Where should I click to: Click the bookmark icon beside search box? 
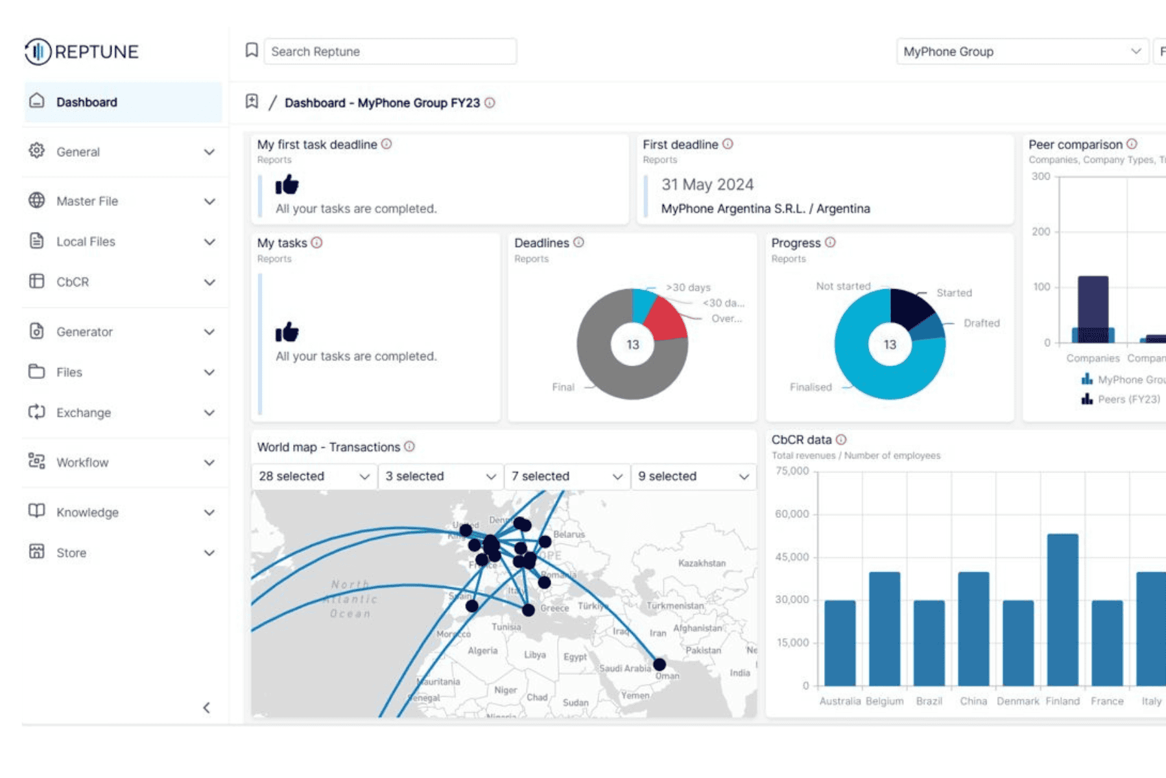click(252, 51)
